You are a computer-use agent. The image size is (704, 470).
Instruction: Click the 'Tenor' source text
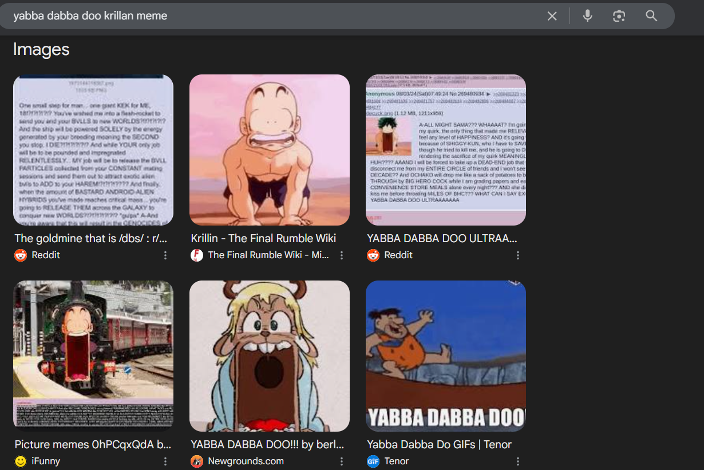click(397, 461)
